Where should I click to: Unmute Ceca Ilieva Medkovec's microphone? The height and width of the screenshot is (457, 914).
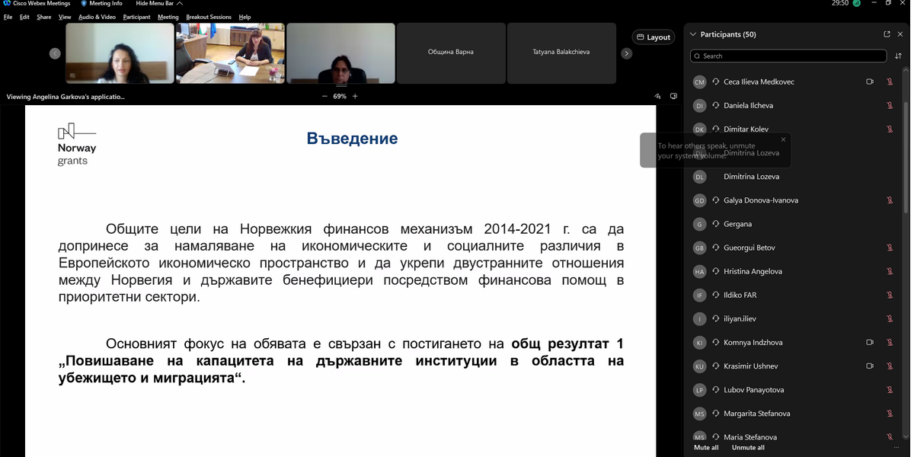[x=890, y=81]
